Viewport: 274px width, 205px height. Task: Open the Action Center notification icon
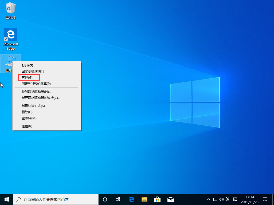point(265,199)
